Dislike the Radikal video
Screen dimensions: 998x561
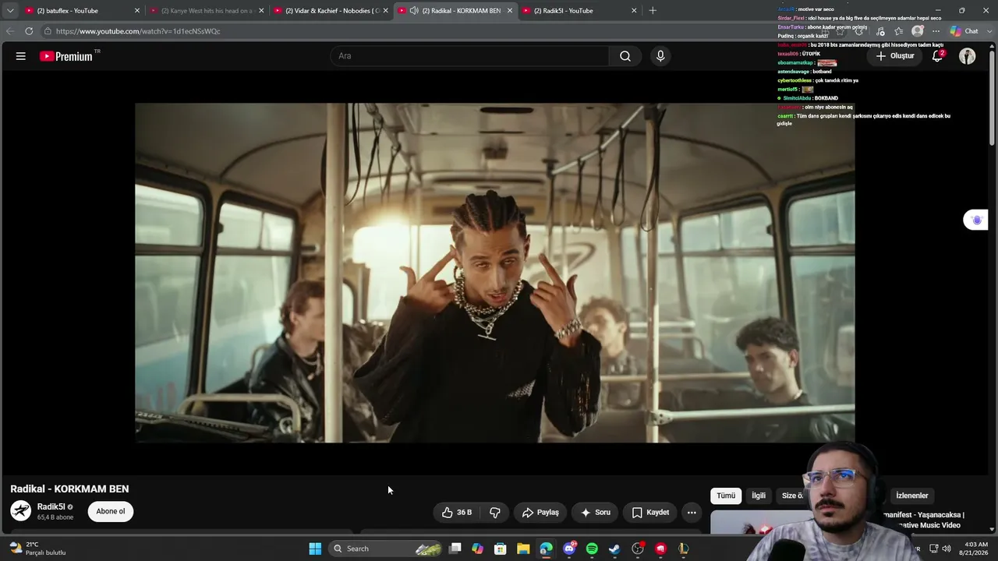tap(495, 513)
